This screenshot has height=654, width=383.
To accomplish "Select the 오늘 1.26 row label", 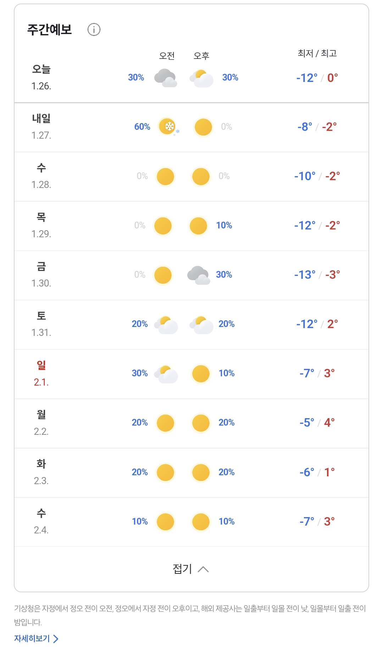I will click(41, 77).
